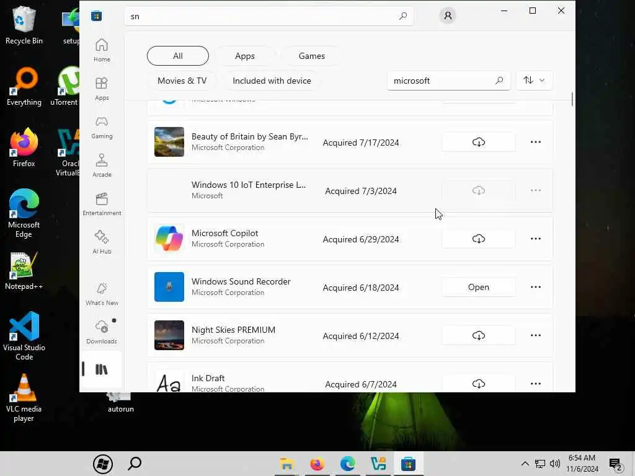Click the taskbar clock showing 6:54 AM

pyautogui.click(x=582, y=464)
